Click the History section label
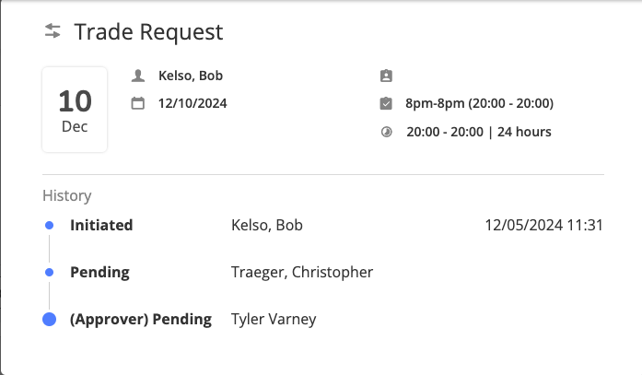The height and width of the screenshot is (375, 642). [67, 195]
